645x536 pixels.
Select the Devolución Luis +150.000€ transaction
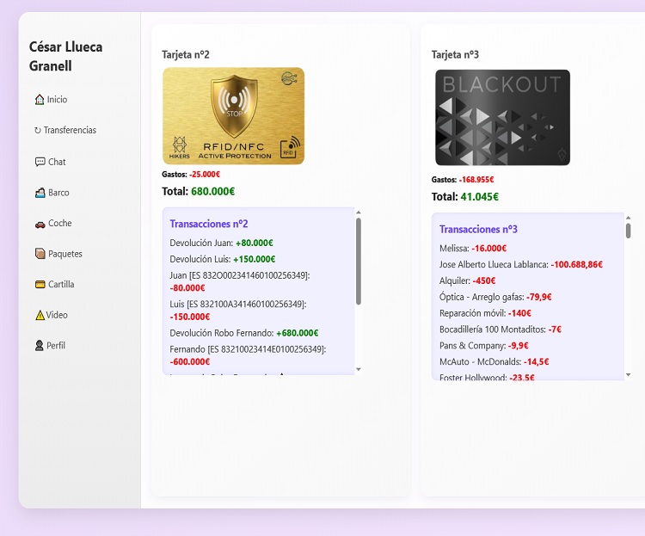(x=223, y=259)
